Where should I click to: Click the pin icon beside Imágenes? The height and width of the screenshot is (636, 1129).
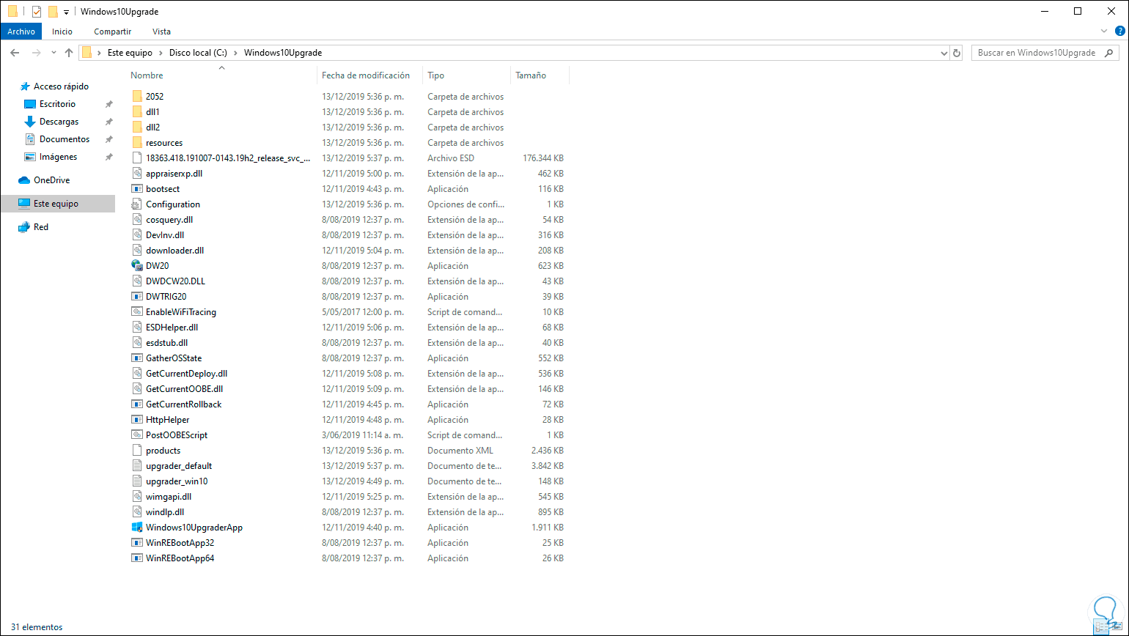click(x=109, y=157)
